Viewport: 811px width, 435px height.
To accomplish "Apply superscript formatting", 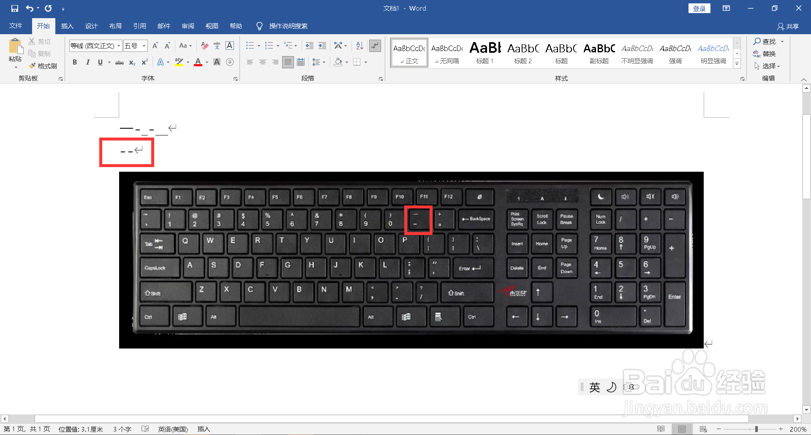I will coord(144,62).
